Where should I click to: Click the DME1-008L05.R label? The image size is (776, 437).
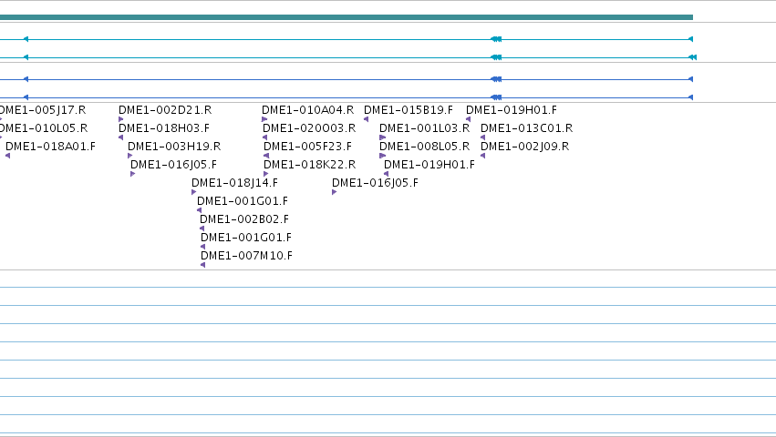(x=424, y=147)
